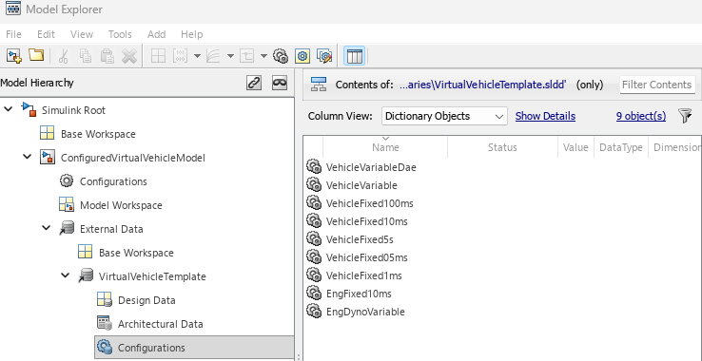Open the Edit menu

(46, 34)
